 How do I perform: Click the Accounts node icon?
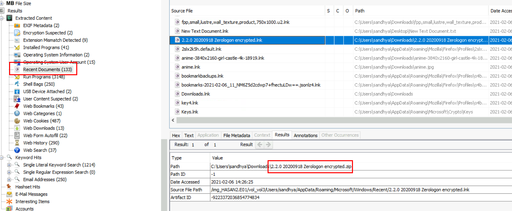point(9,209)
